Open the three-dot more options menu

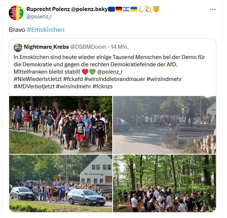tap(213, 10)
